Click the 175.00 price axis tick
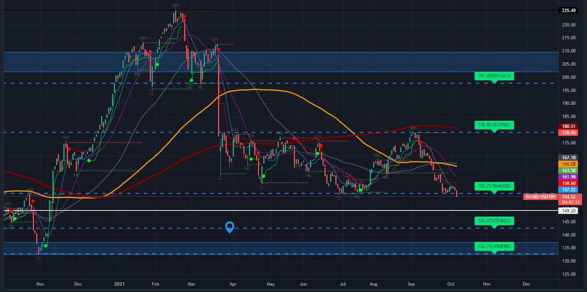This screenshot has height=292, width=587. tap(568, 143)
